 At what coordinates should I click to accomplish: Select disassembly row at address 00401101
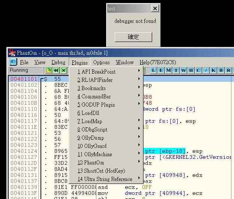coord(24,79)
